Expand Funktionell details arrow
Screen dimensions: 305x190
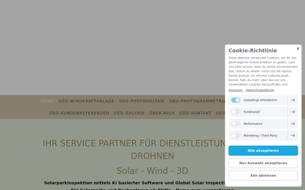(x=293, y=112)
